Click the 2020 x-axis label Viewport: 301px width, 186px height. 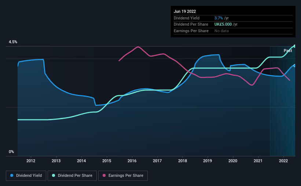coord(233,161)
